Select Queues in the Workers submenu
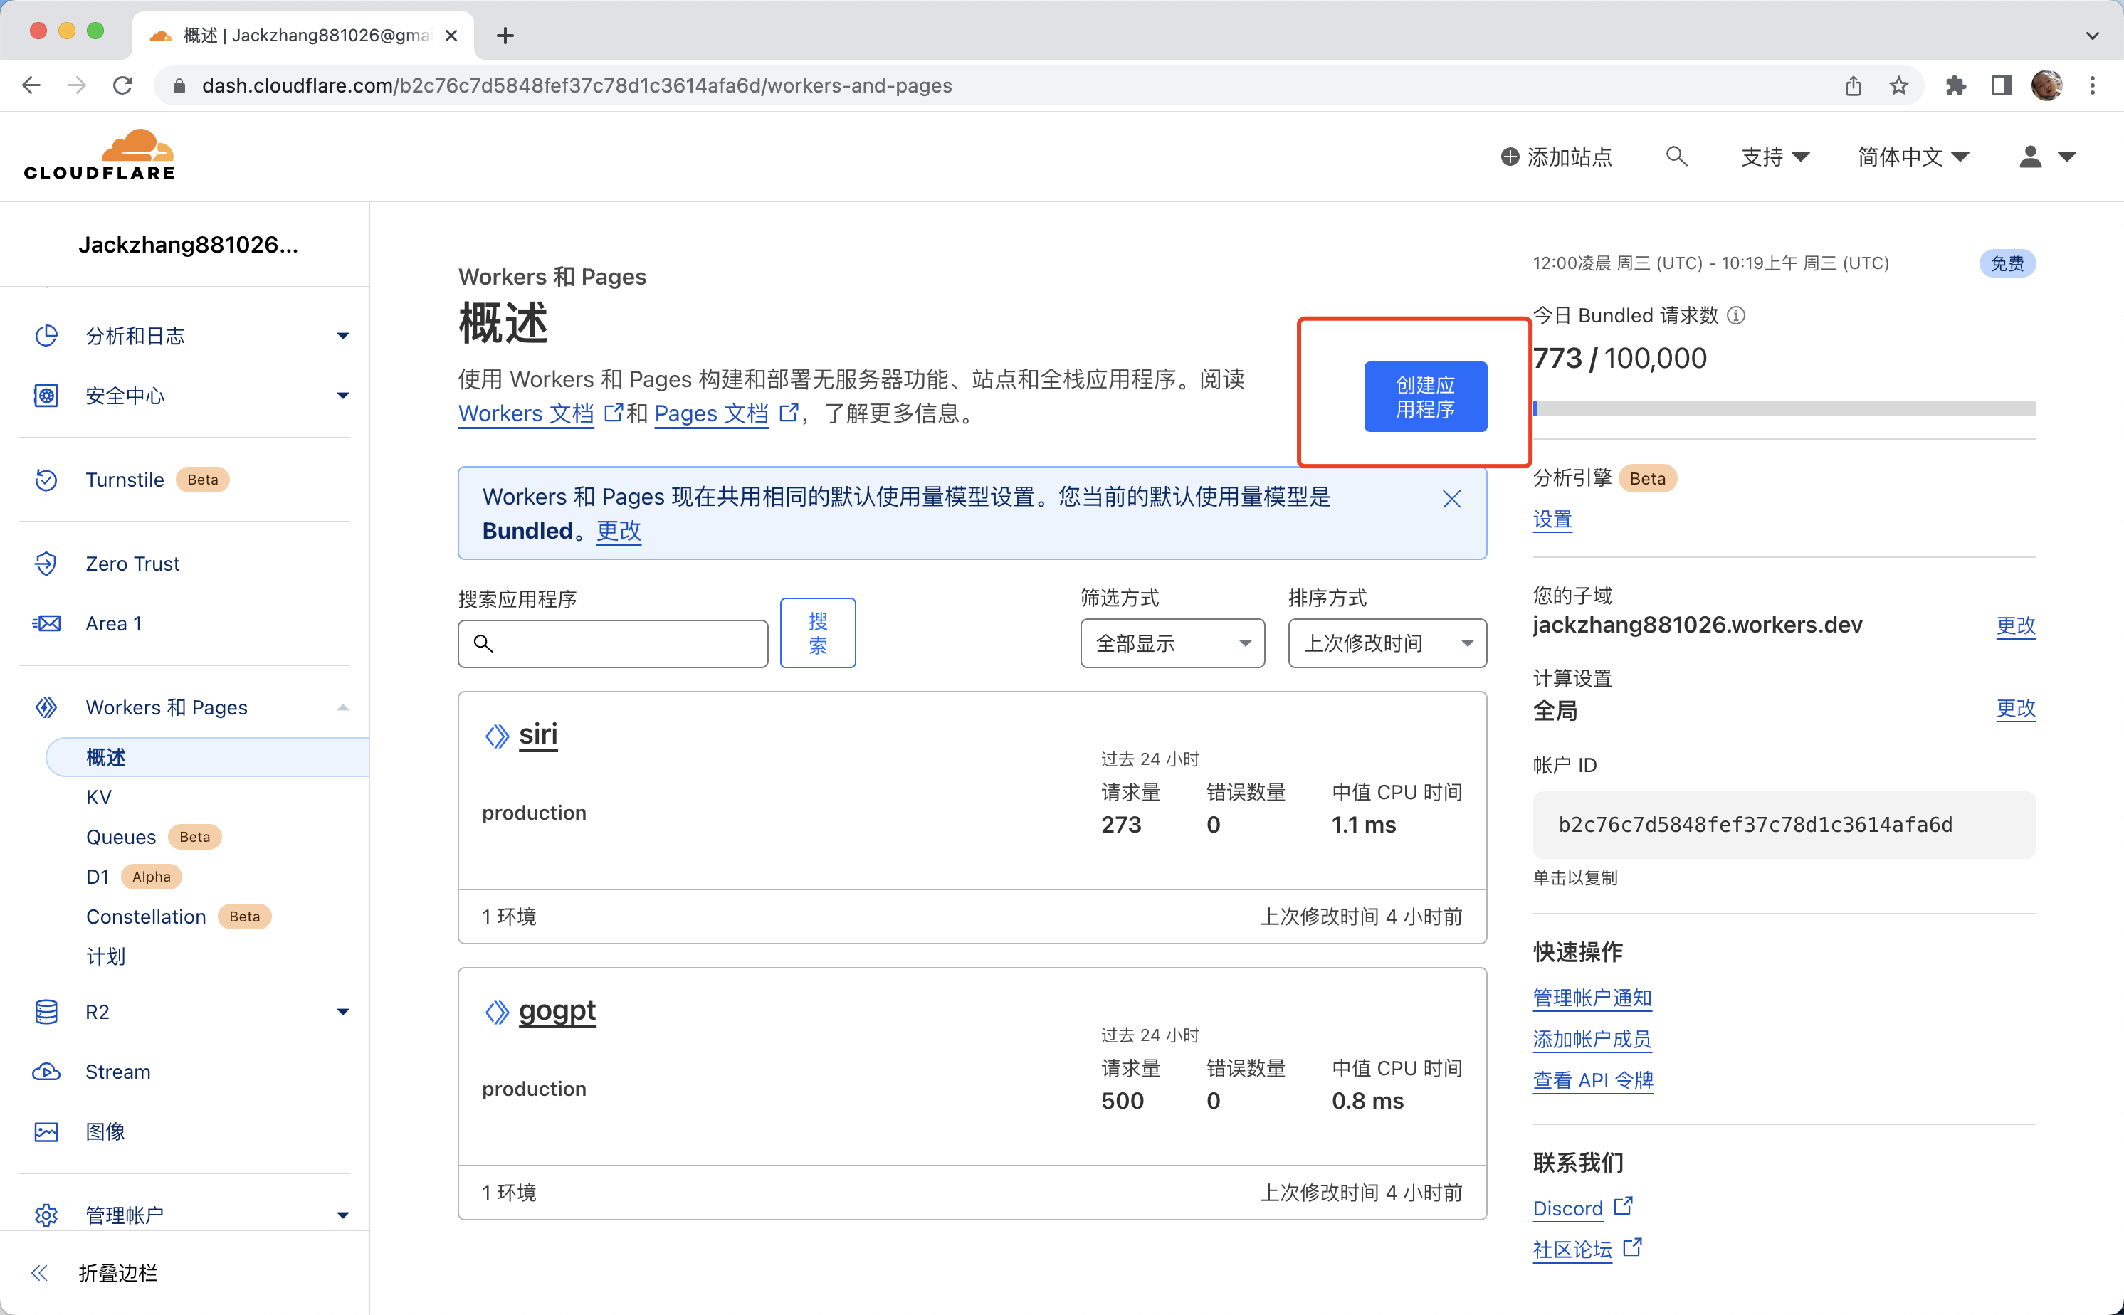 (x=121, y=837)
